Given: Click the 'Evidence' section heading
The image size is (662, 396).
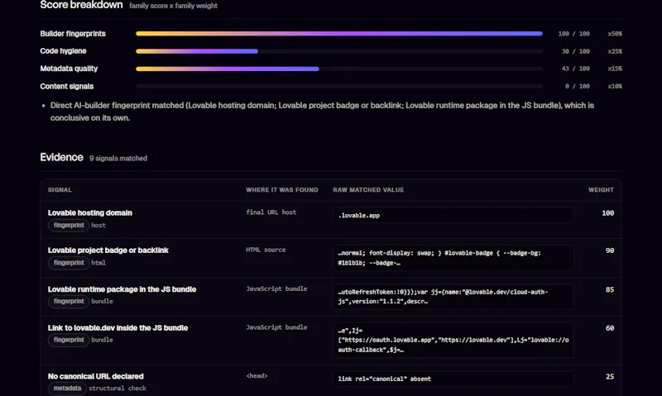Looking at the screenshot, I should (61, 157).
